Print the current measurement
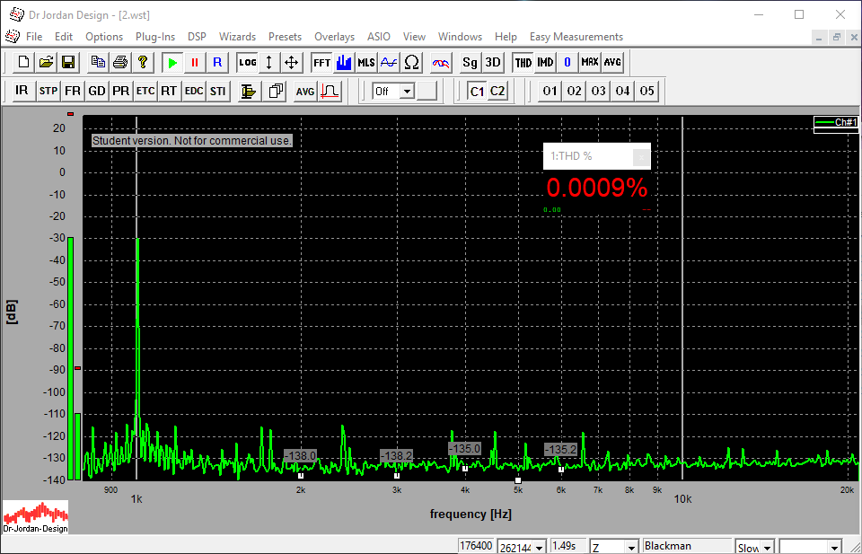862x554 pixels. [120, 62]
